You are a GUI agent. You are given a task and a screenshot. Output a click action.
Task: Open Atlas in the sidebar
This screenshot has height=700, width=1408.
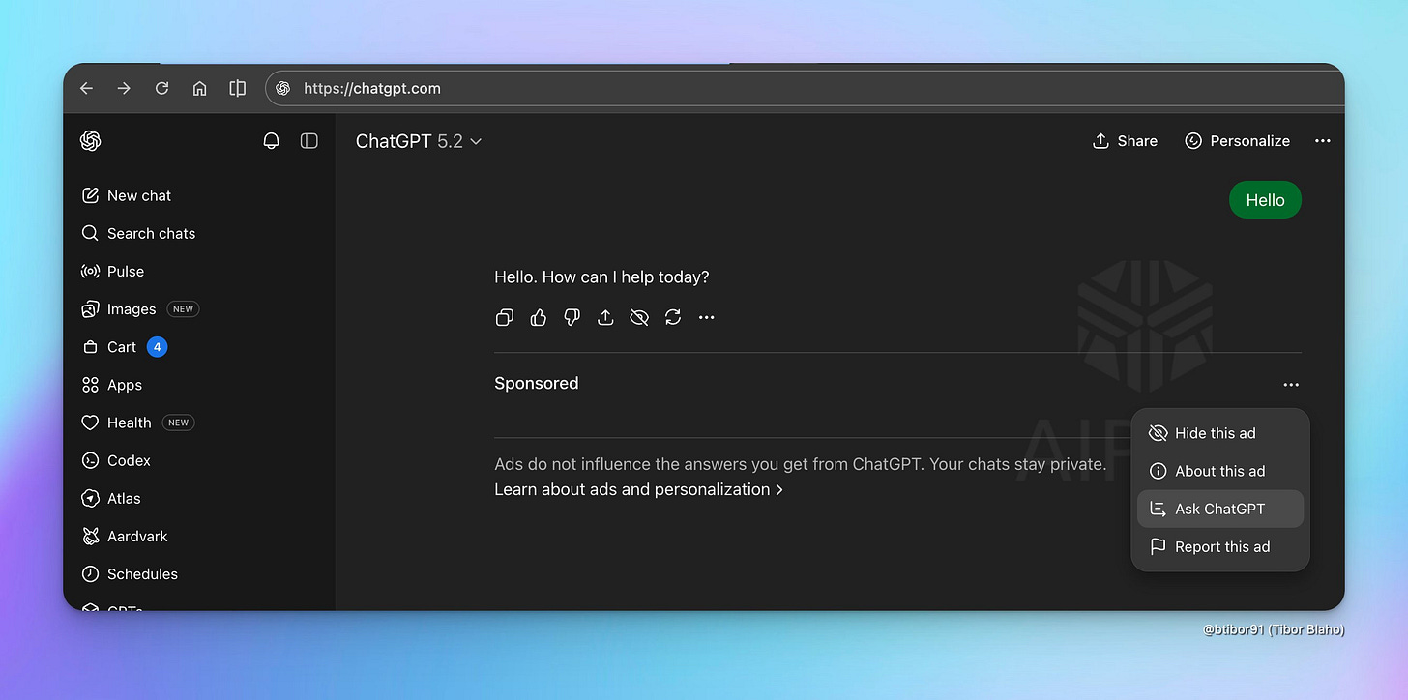[110, 498]
